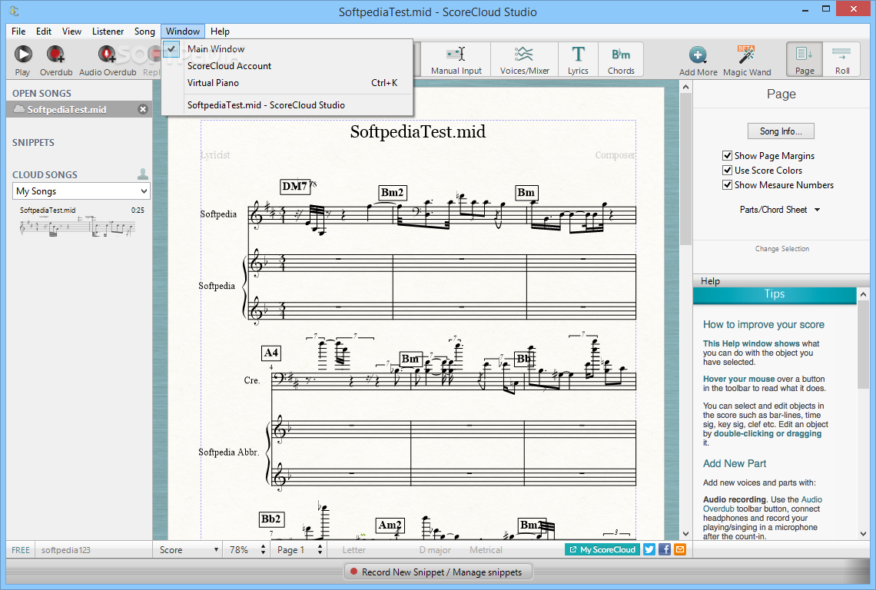876x590 pixels.
Task: Click Record New Snippet / Manage snippets
Action: pos(437,572)
